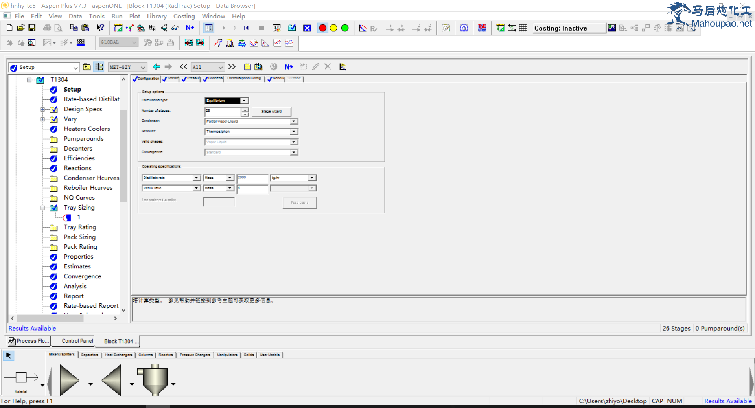This screenshot has height=408, width=755.
Task: Click the Number of stages input field
Action: click(x=223, y=112)
